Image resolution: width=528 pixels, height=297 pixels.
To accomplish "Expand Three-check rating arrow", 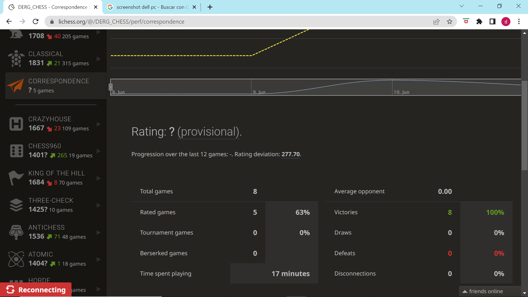I will coord(98,205).
